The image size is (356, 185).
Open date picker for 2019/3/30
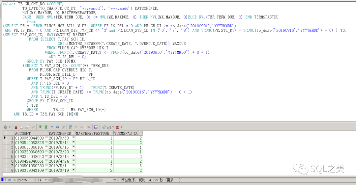click(74, 137)
